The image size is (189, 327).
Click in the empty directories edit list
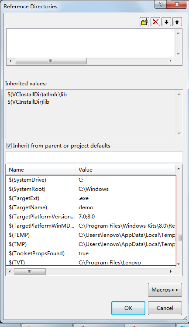tap(91, 43)
